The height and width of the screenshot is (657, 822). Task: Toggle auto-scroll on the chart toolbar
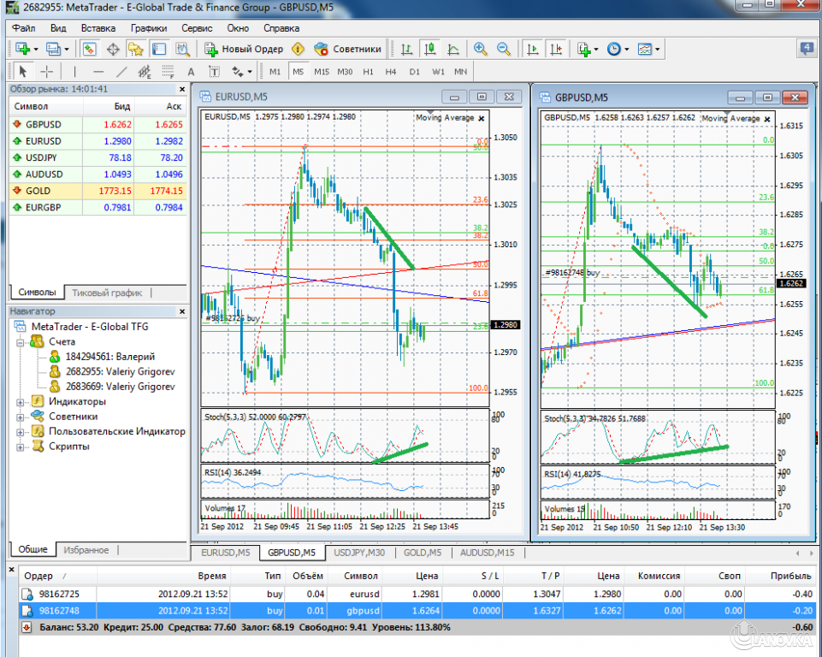click(531, 49)
